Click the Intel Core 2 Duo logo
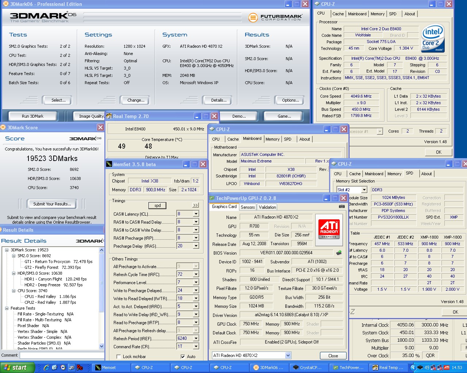The width and height of the screenshot is (467, 373). click(433, 38)
